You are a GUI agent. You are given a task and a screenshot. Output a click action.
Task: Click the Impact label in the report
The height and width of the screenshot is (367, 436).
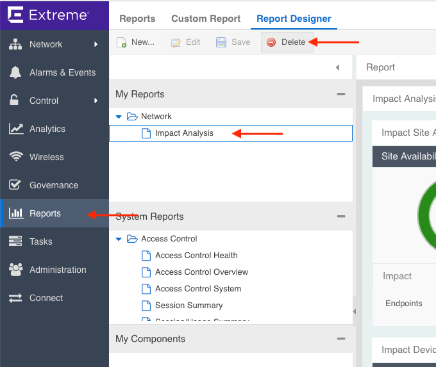click(x=397, y=276)
